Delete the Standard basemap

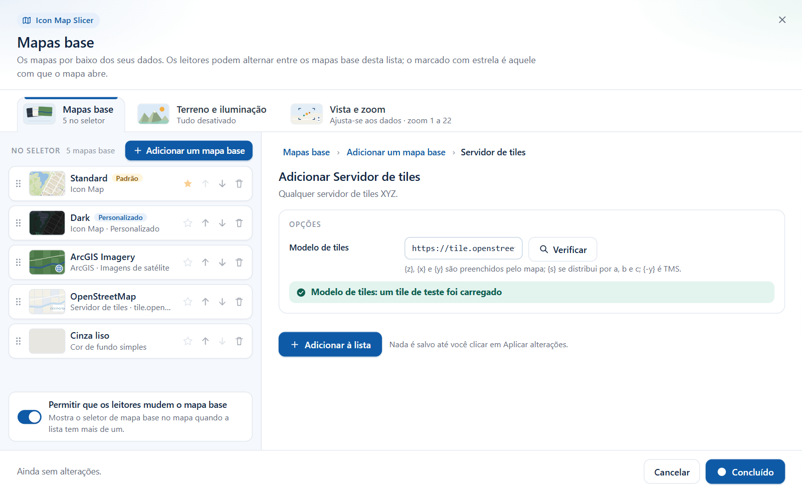coord(239,183)
